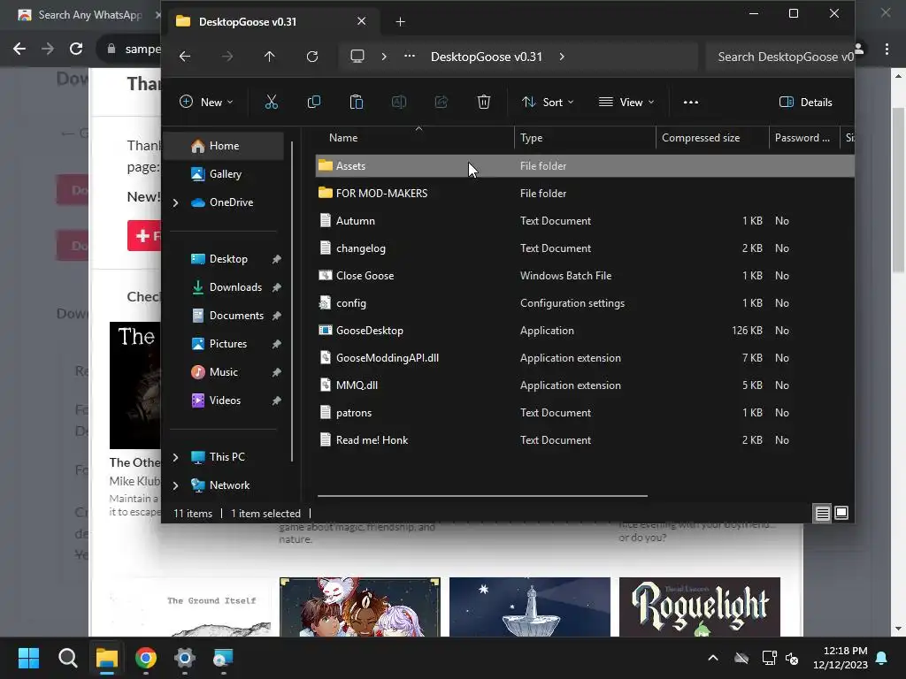Click the Cut scissors icon
The image size is (906, 679).
(x=271, y=103)
